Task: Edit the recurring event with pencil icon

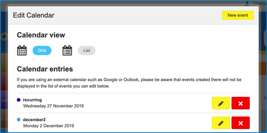Action: click(221, 103)
